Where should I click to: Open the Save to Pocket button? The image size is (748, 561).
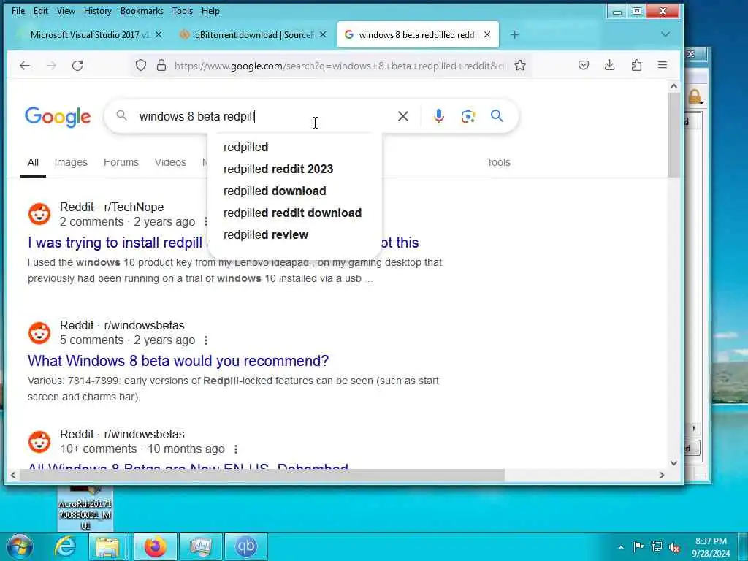(584, 65)
